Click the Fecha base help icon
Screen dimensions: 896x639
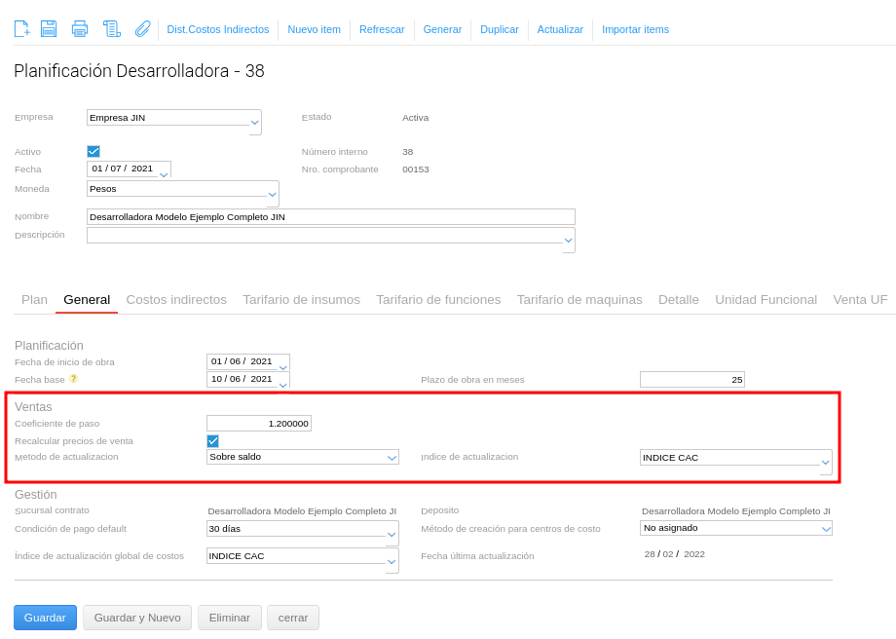73,379
